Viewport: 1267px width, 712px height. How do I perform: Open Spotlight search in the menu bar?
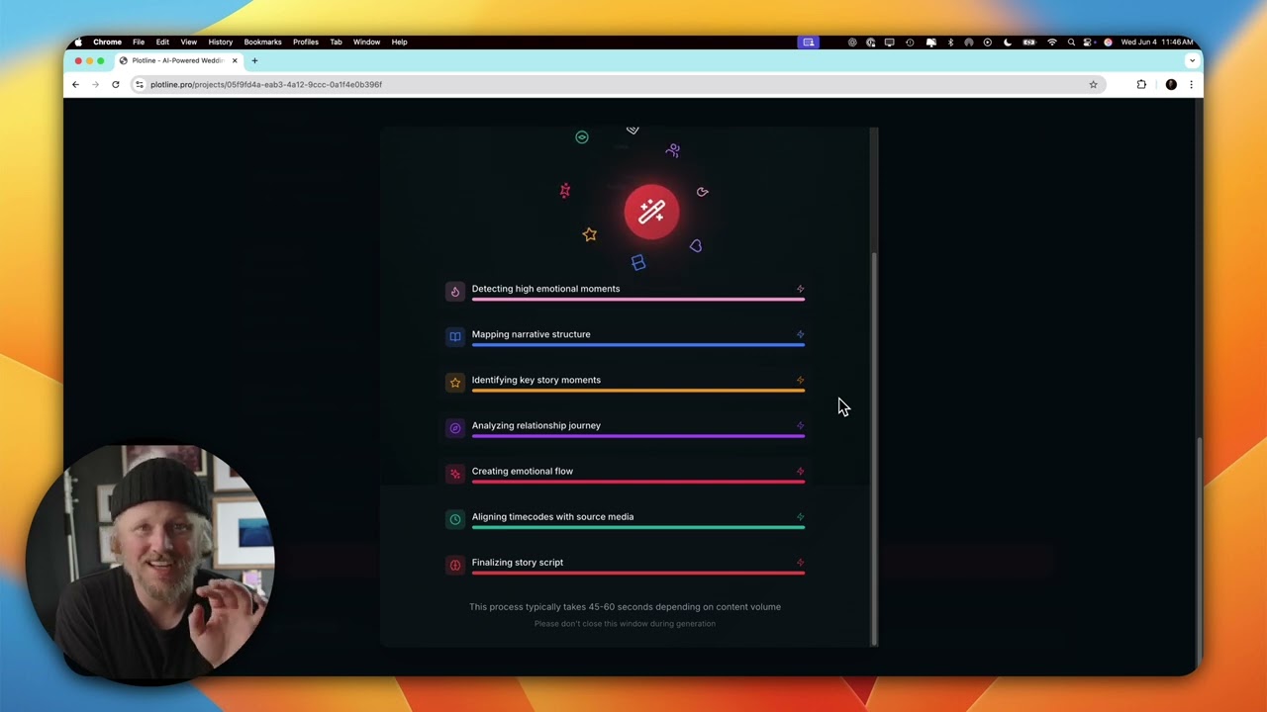coord(1070,42)
